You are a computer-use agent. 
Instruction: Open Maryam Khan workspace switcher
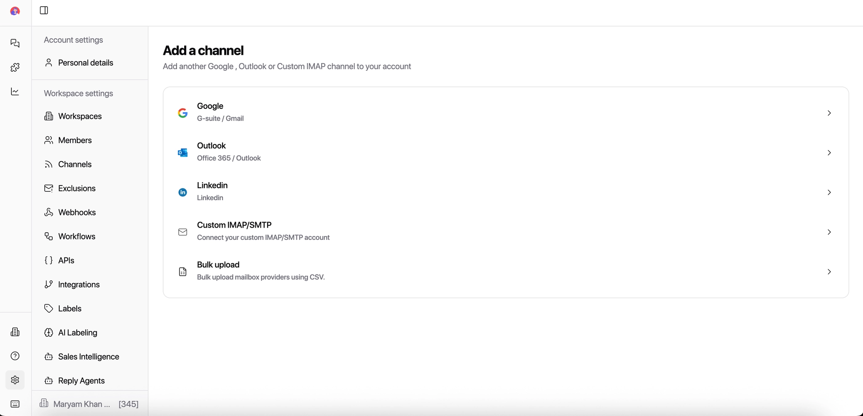point(89,404)
